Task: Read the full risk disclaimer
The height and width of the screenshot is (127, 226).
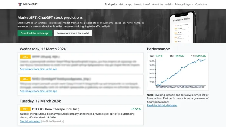Action: (x=162, y=105)
